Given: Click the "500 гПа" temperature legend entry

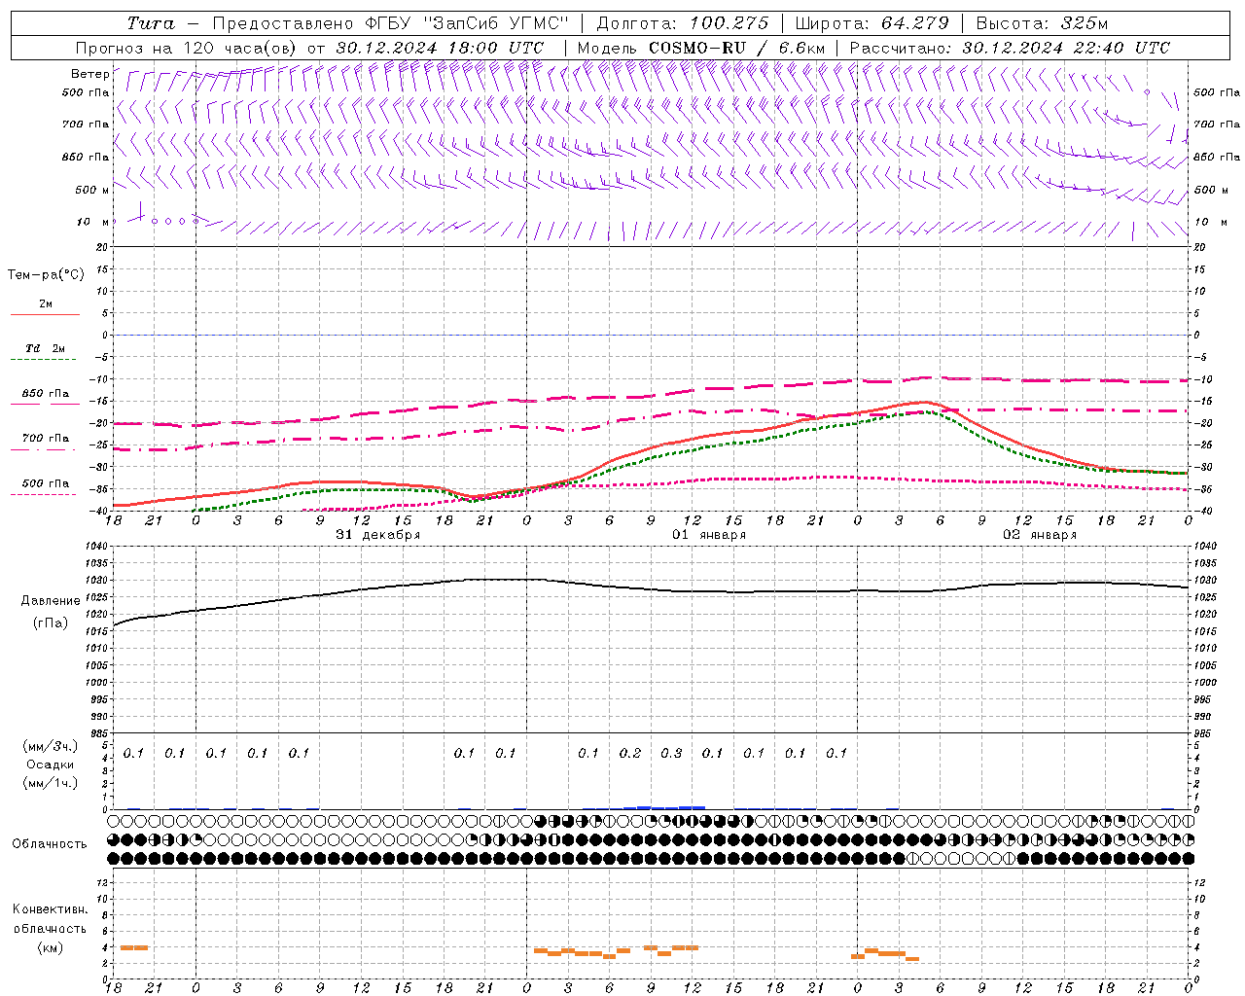Looking at the screenshot, I should point(46,483).
